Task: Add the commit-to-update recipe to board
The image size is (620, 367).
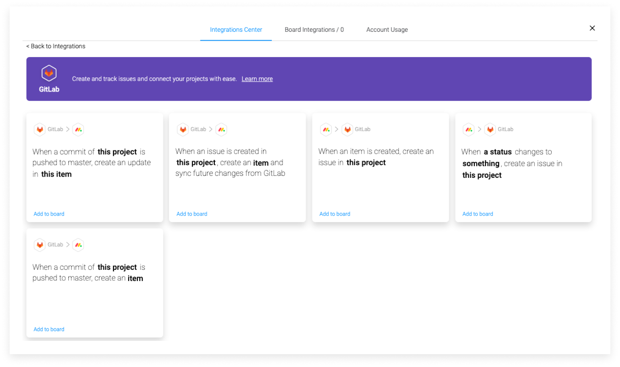Action: pos(49,214)
